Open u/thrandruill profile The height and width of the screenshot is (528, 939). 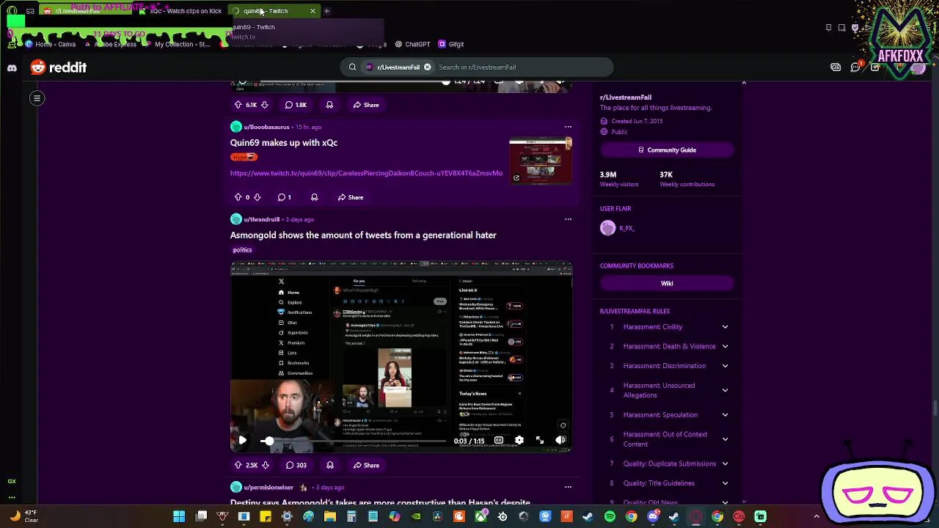point(262,219)
